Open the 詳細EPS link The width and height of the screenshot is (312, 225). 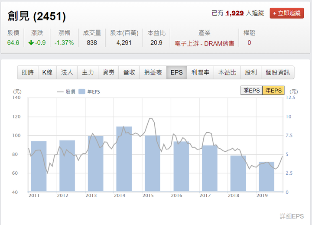[x=292, y=216]
